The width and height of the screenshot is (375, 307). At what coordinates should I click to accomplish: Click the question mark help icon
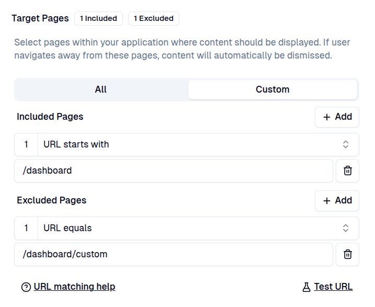26,287
